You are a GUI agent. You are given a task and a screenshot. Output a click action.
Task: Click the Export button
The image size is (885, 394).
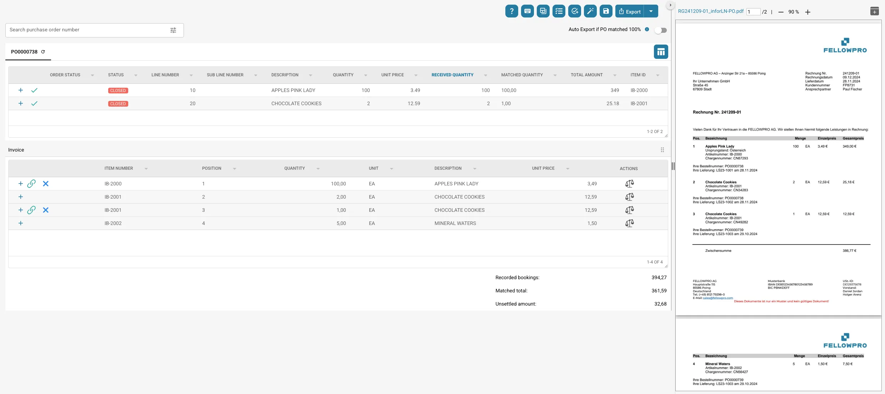tap(629, 11)
